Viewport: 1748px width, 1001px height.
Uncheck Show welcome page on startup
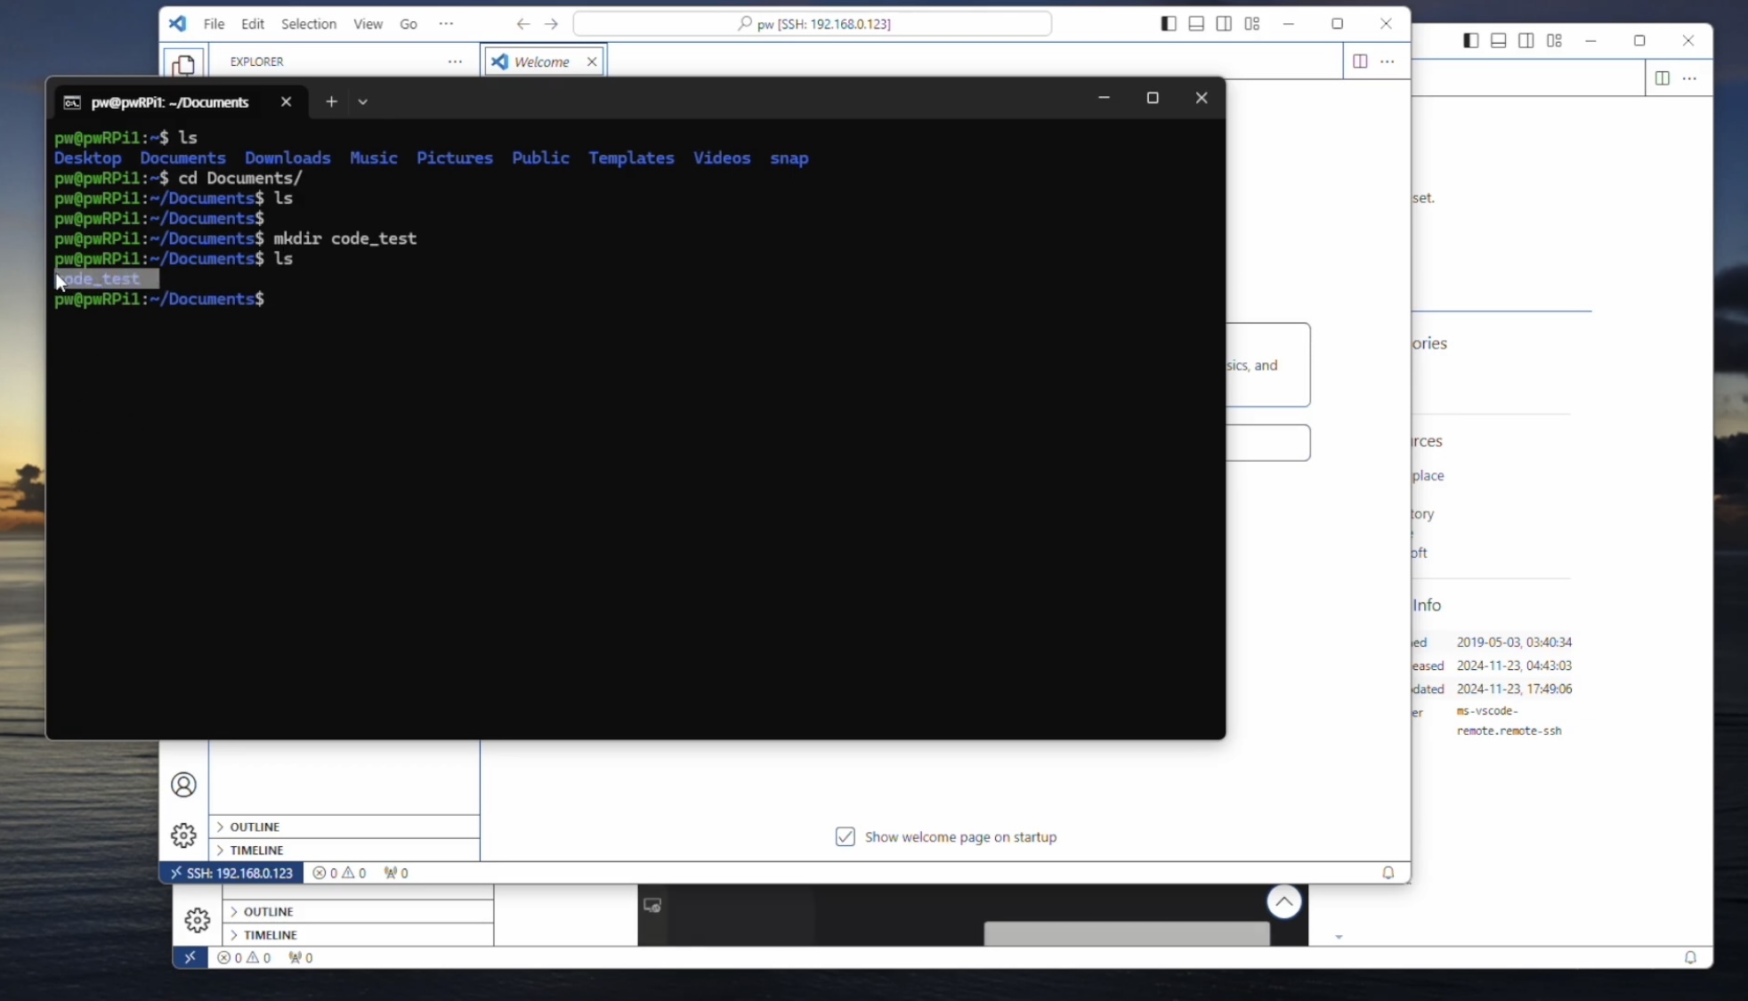tap(845, 836)
